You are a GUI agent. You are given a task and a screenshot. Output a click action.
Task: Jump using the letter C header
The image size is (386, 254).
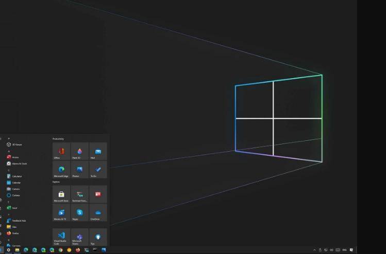(9, 170)
